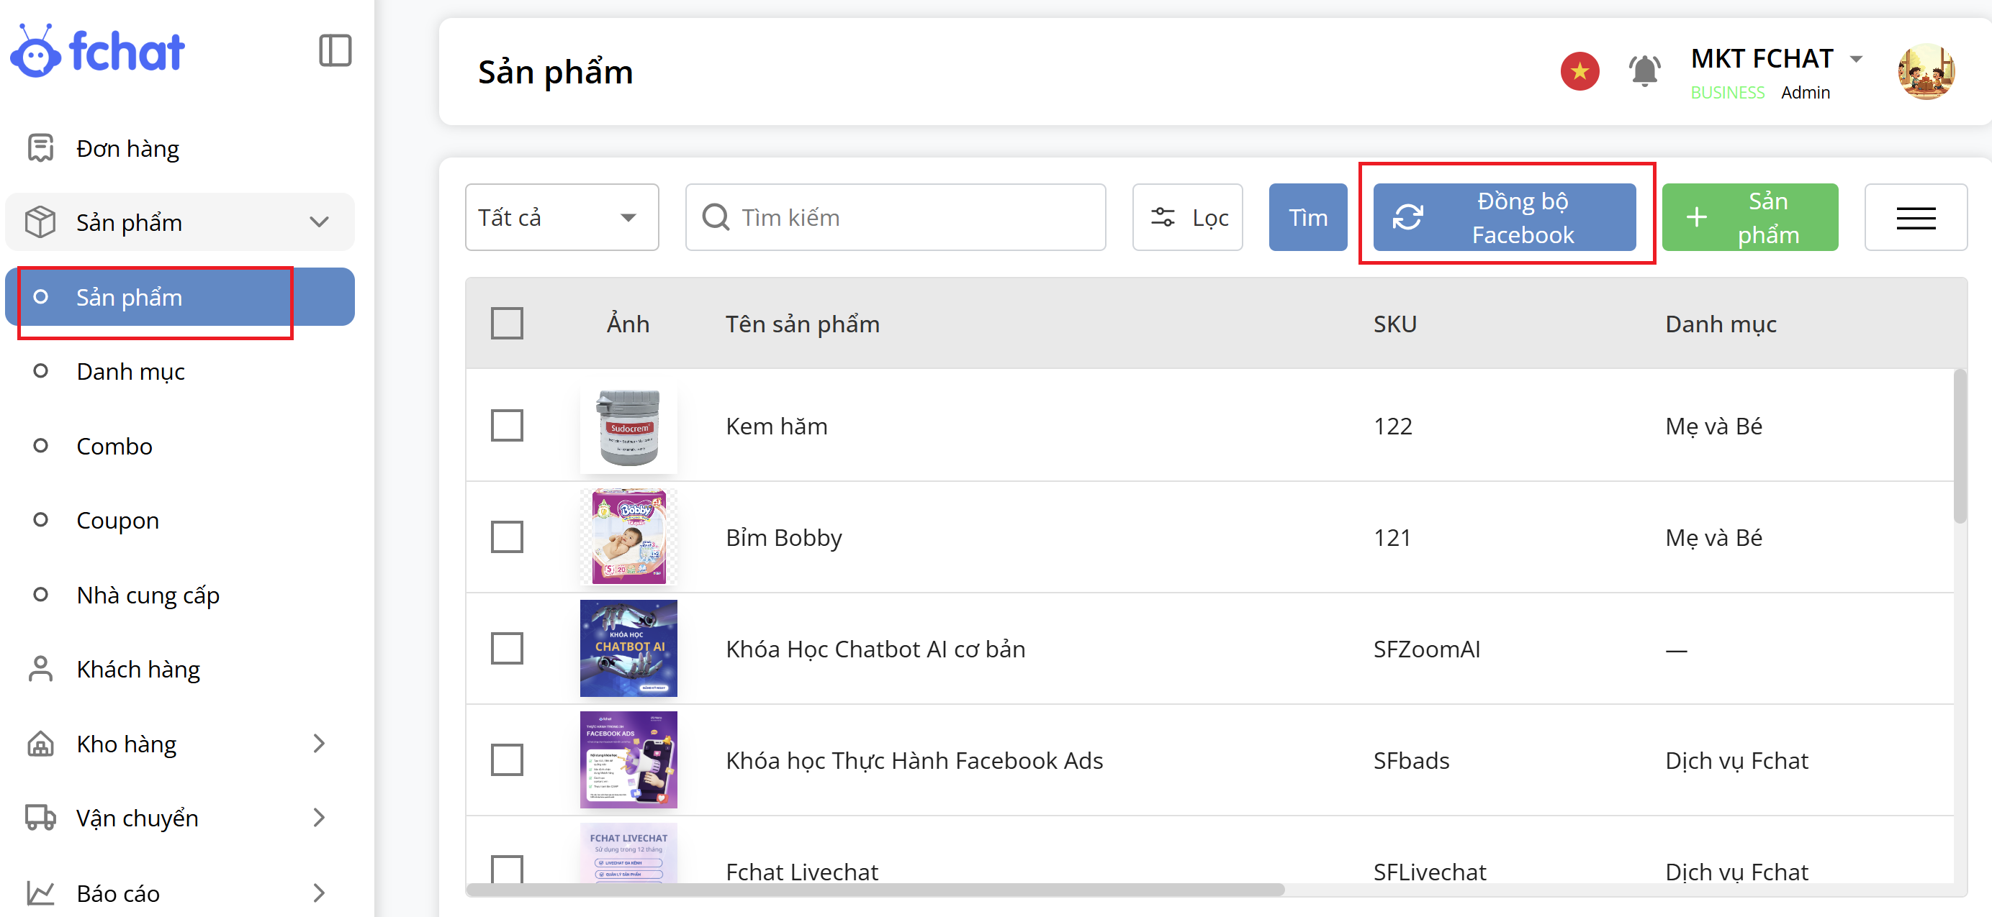Check the box for Kem hăm product
The height and width of the screenshot is (917, 1992).
507,426
